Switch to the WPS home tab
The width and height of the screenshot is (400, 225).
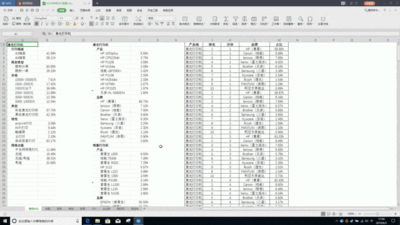[x=7, y=3]
